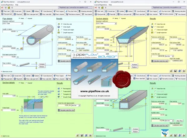
Task: Click the open folder icon in green weir window
Action: (x=78, y=135)
